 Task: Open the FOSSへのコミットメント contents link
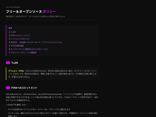[x=21, y=36]
